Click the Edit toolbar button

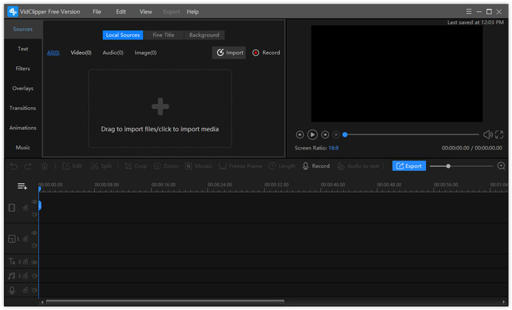tap(72, 167)
